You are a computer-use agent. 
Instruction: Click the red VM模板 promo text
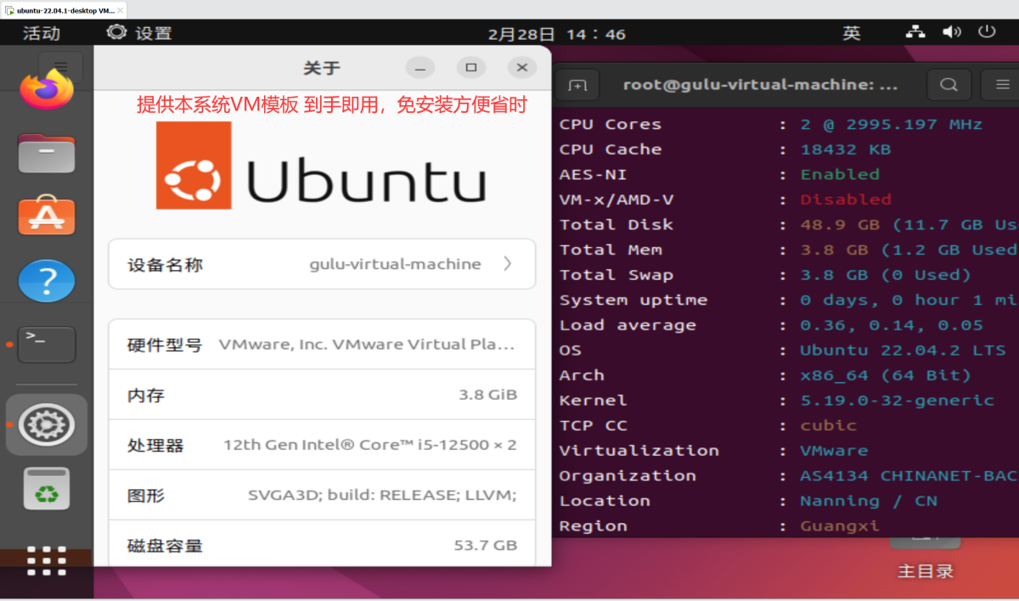[332, 104]
